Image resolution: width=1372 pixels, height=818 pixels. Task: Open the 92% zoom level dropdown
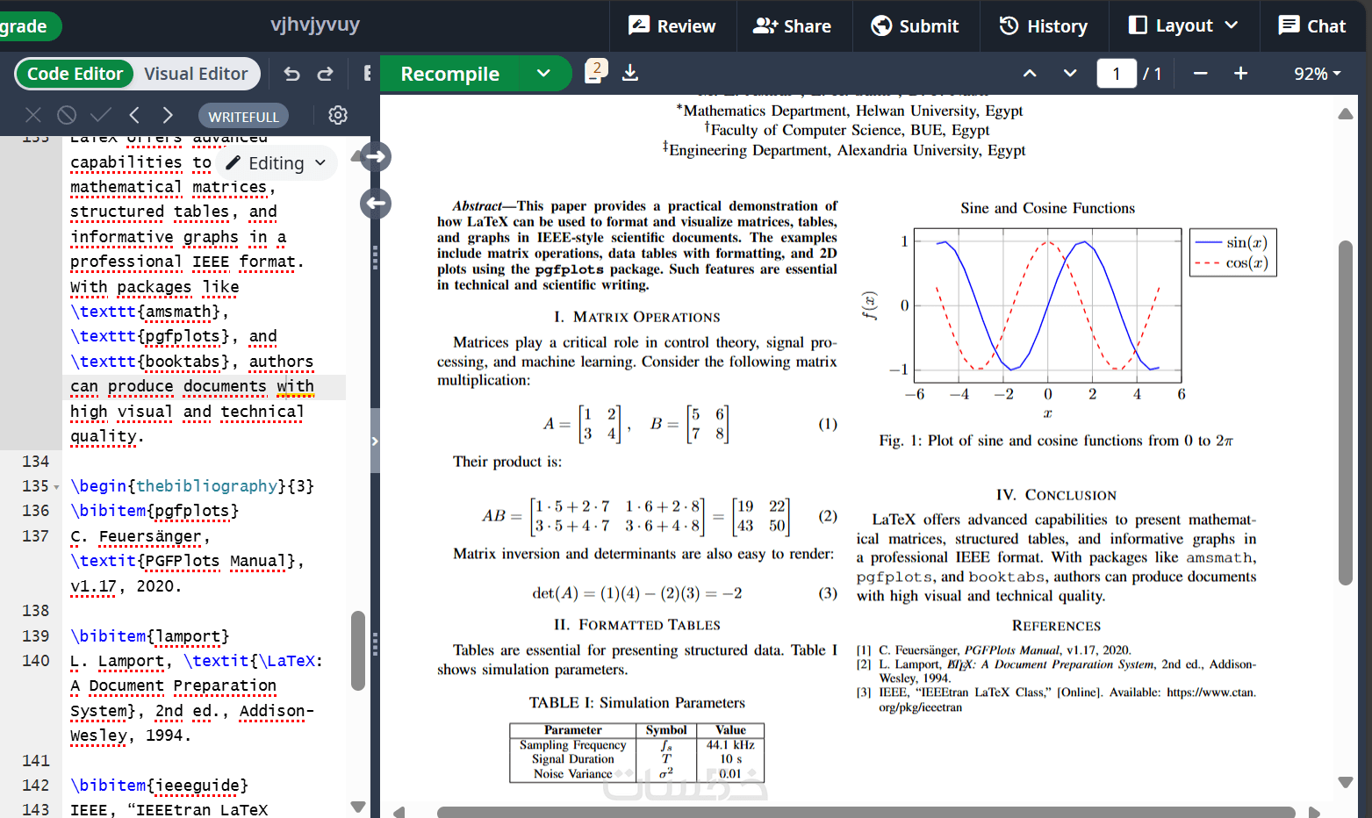point(1318,74)
